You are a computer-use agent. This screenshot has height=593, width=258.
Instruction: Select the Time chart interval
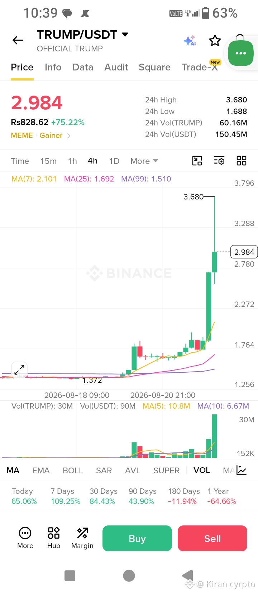(x=20, y=161)
